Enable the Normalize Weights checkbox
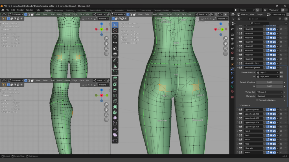The width and height of the screenshot is (289, 162). pos(257,100)
